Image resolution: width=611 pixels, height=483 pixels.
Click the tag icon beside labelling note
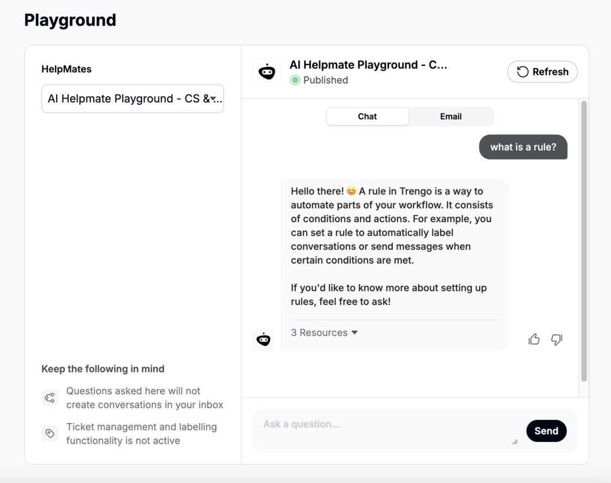(50, 433)
